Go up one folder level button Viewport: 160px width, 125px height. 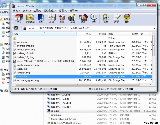tap(16, 28)
